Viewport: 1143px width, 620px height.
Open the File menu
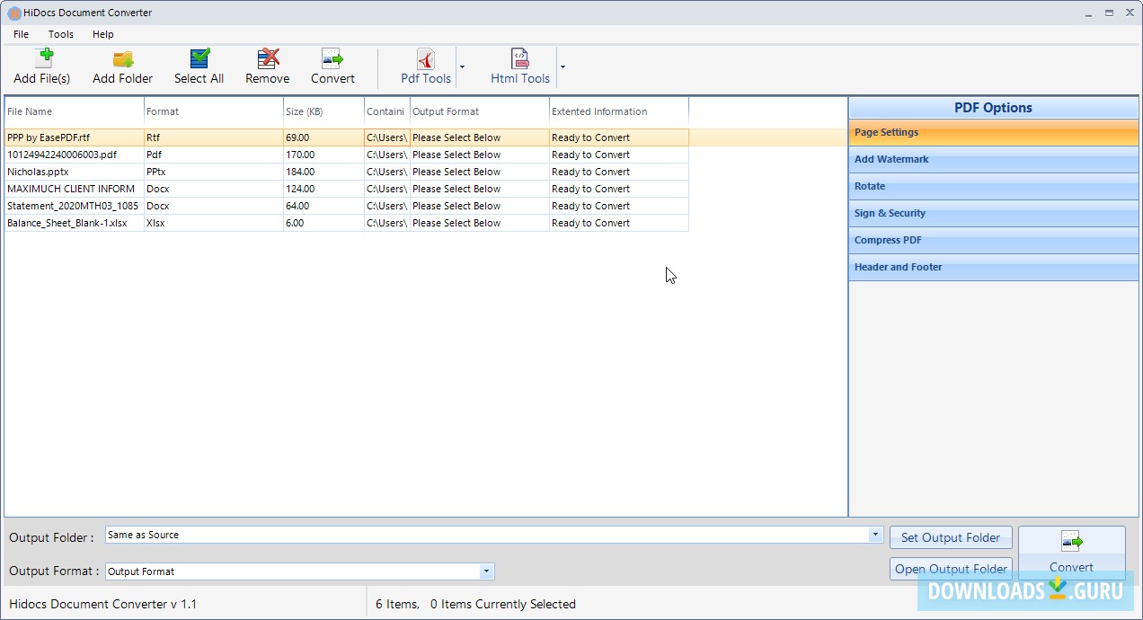21,34
